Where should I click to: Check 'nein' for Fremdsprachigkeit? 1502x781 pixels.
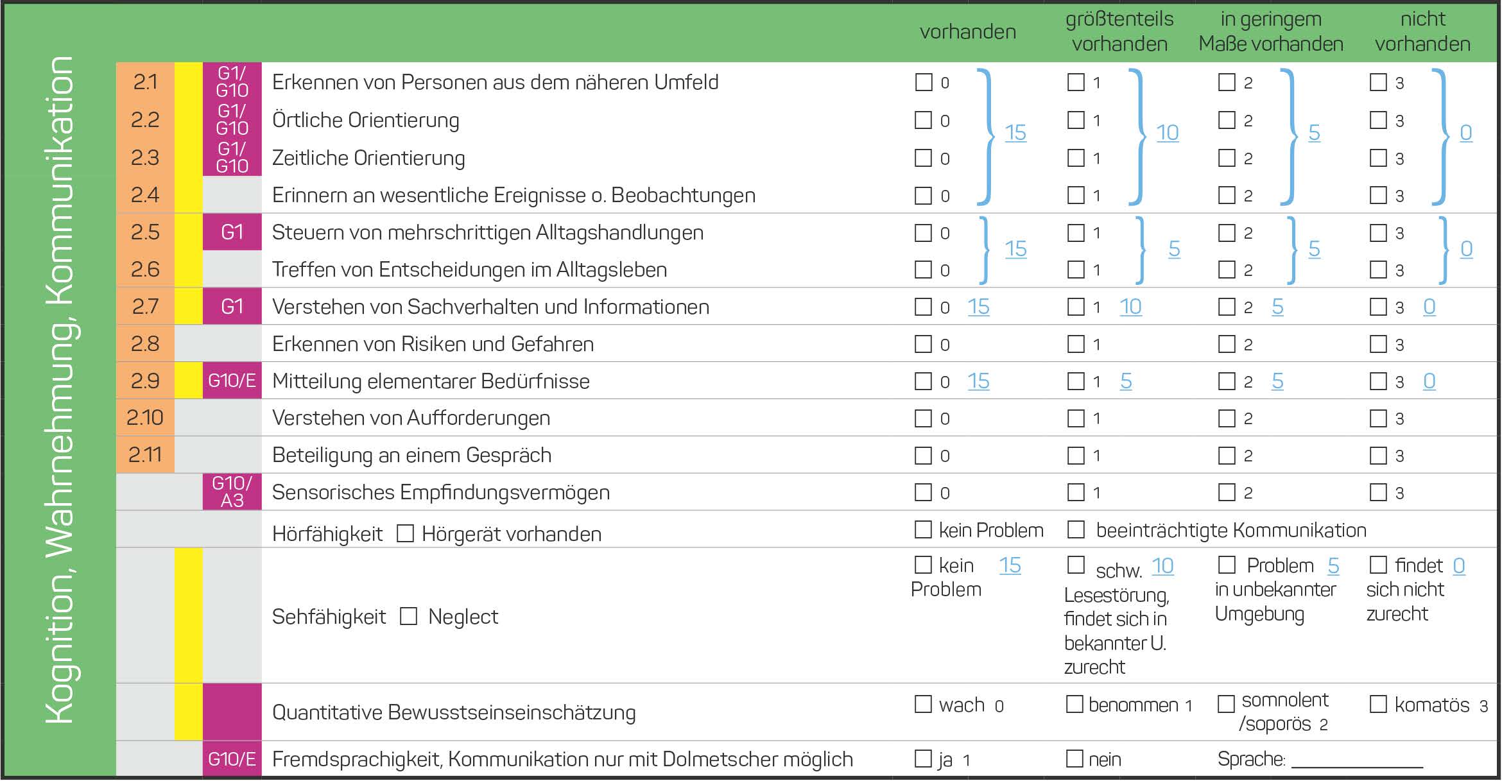[1075, 759]
